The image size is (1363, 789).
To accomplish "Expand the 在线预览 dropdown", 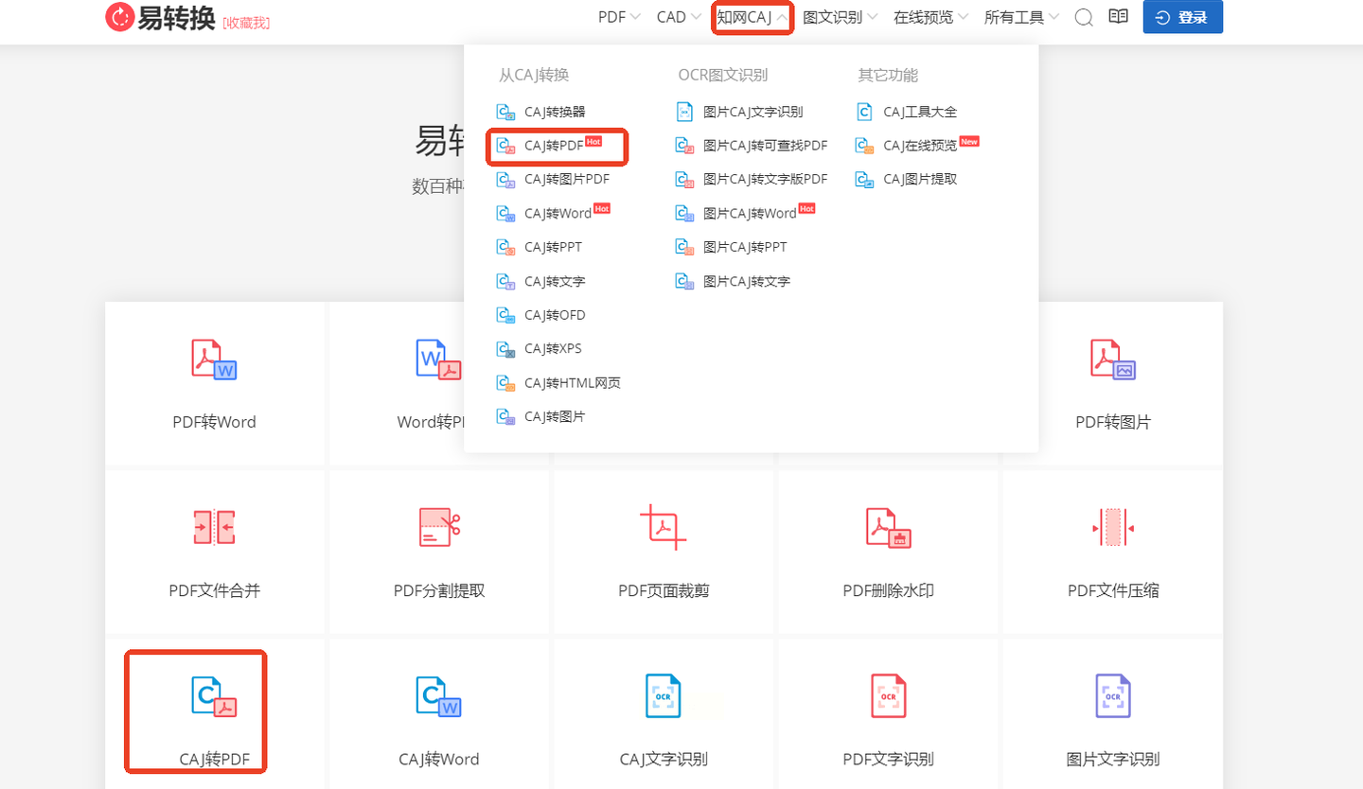I will coord(931,17).
